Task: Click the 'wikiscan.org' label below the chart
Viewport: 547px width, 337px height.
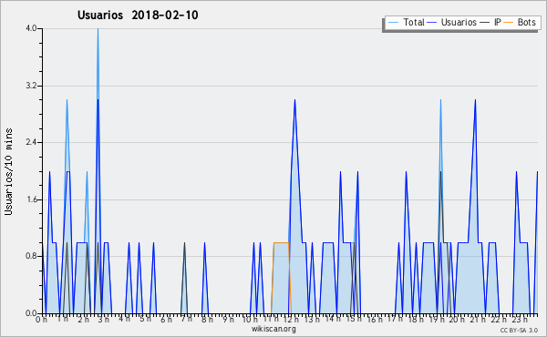Action: (x=273, y=329)
